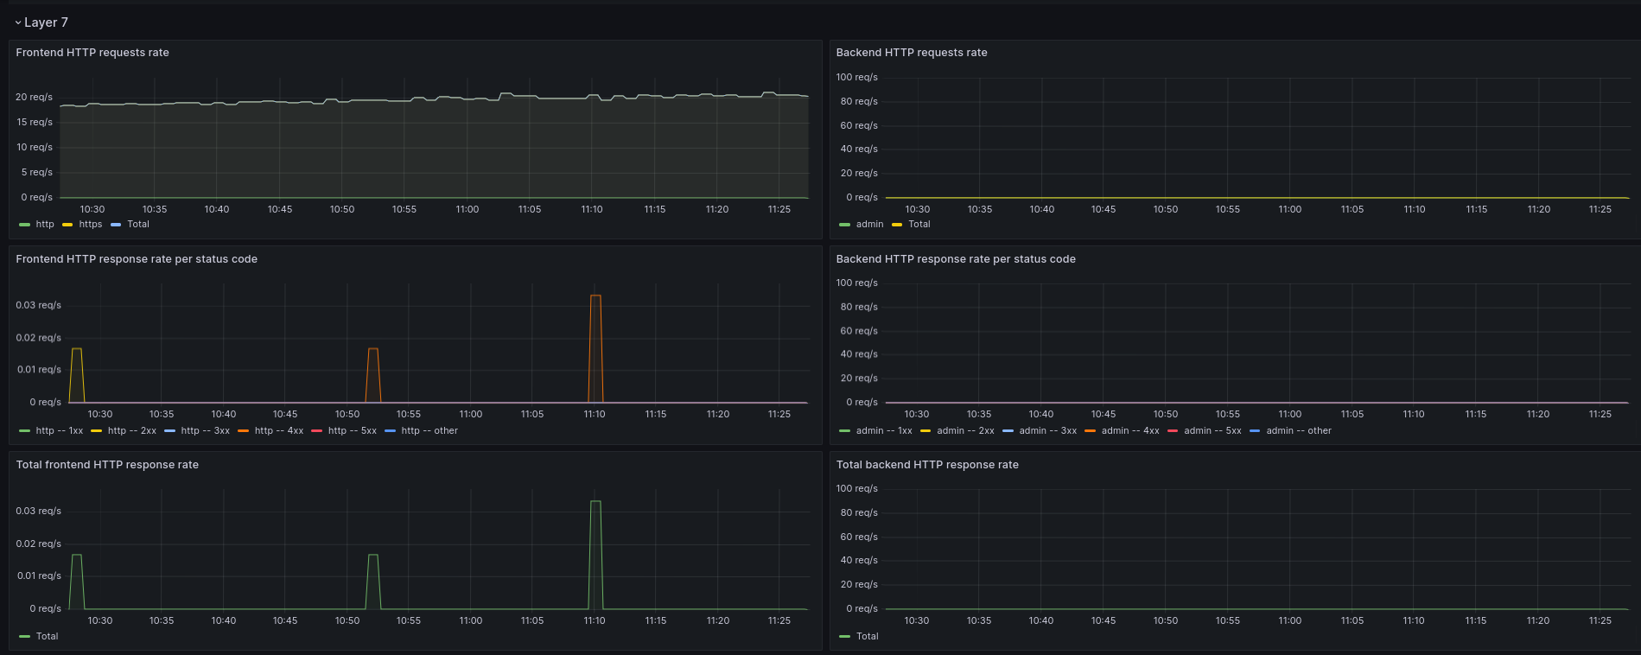Click the blue 'http -- other' legend color icon
This screenshot has height=655, width=1641.
(391, 431)
